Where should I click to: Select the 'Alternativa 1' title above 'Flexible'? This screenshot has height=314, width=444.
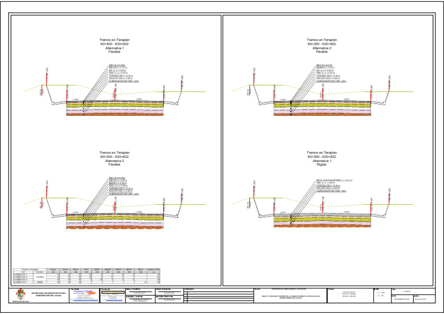(x=114, y=48)
